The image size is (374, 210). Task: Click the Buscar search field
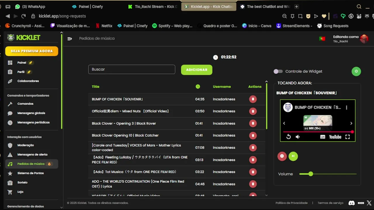(x=132, y=69)
